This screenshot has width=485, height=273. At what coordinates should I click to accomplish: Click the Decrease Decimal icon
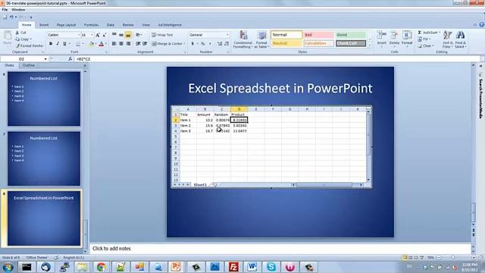point(227,44)
